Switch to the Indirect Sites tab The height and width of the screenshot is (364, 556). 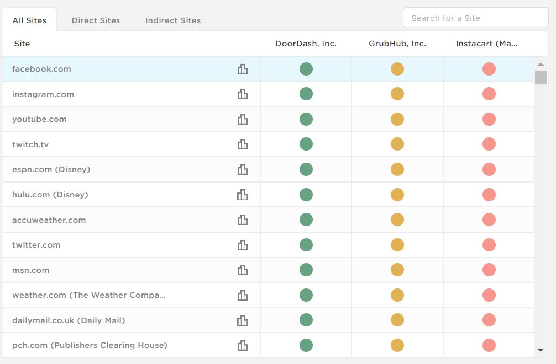click(x=173, y=20)
